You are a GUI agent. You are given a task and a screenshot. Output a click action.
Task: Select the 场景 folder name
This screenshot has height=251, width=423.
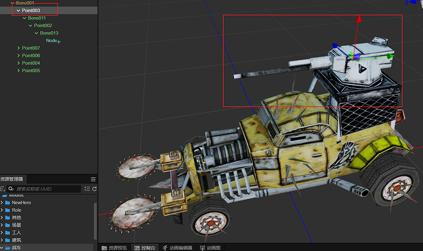pyautogui.click(x=17, y=225)
